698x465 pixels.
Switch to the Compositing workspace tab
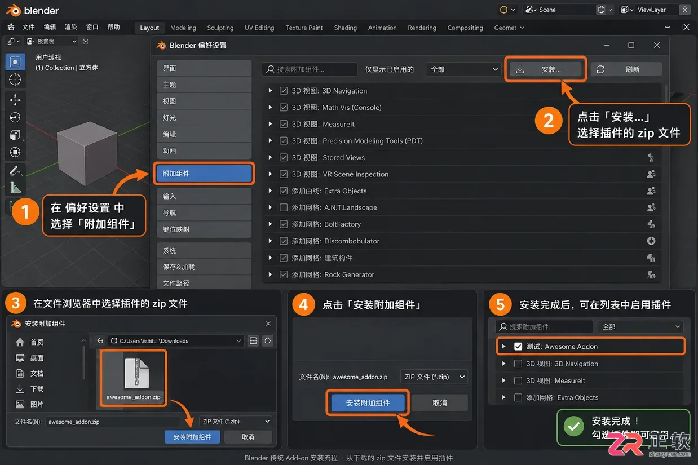[465, 28]
